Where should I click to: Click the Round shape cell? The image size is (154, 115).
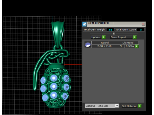coord(105,43)
